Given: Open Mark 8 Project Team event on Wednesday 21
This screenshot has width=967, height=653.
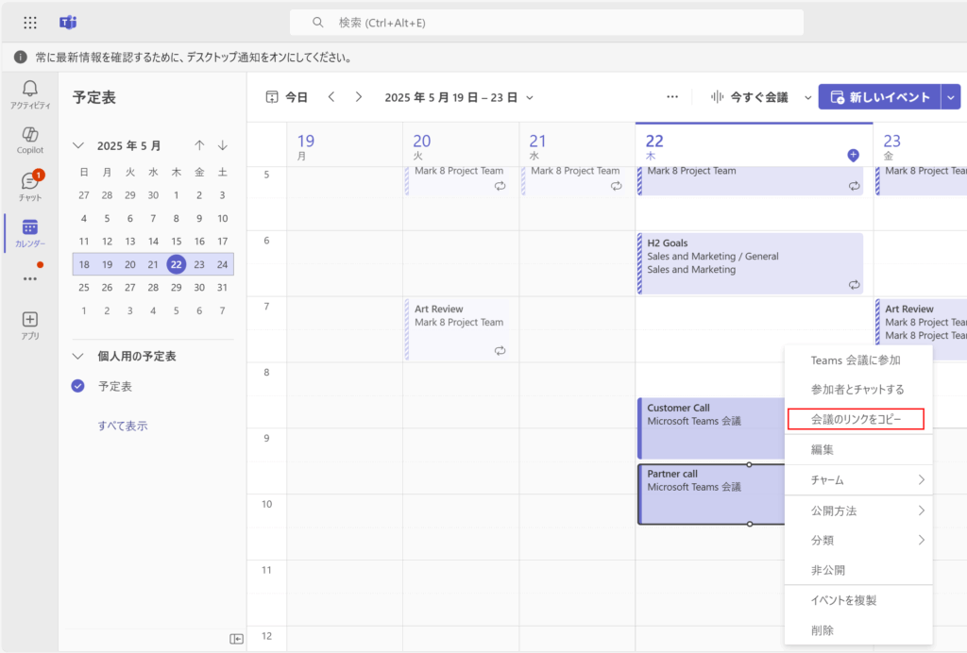Looking at the screenshot, I should (575, 180).
